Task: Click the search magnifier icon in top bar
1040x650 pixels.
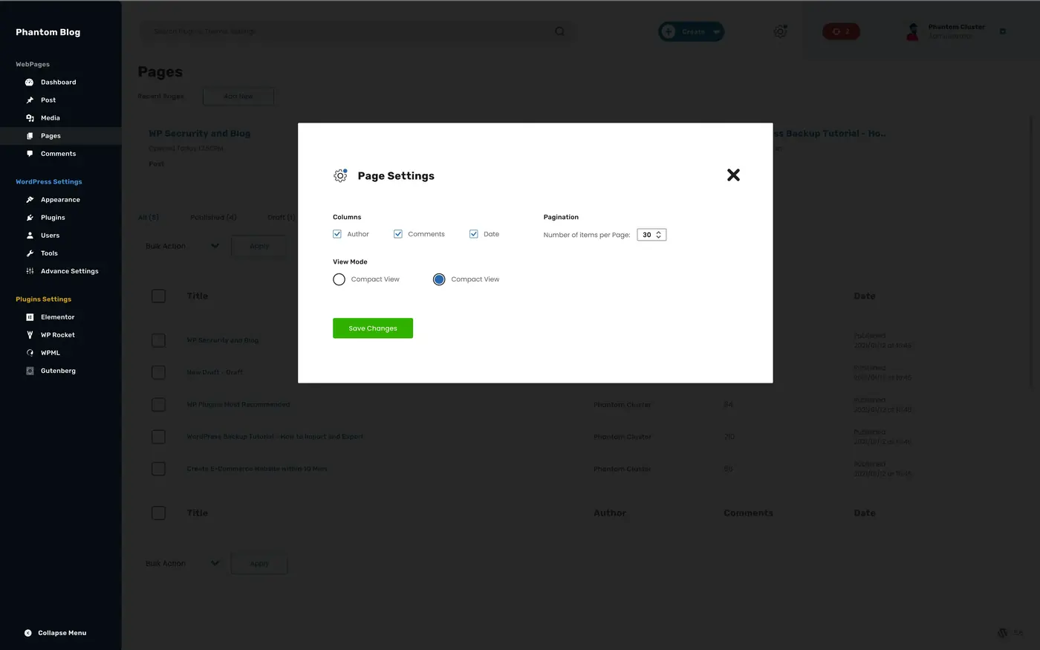Action: 559,31
